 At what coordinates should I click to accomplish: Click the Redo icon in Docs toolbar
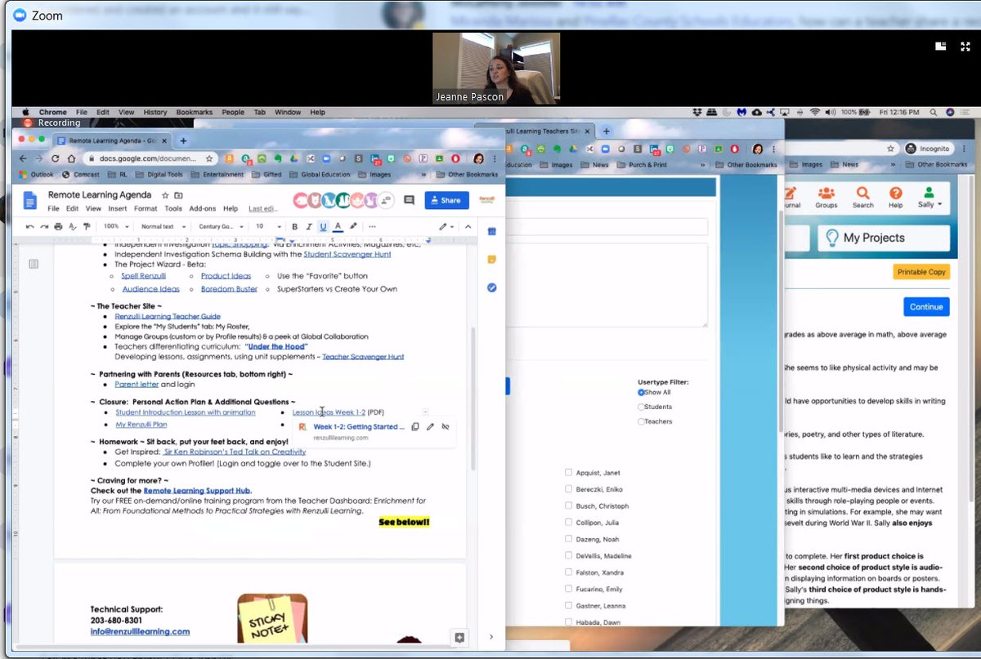(x=44, y=226)
